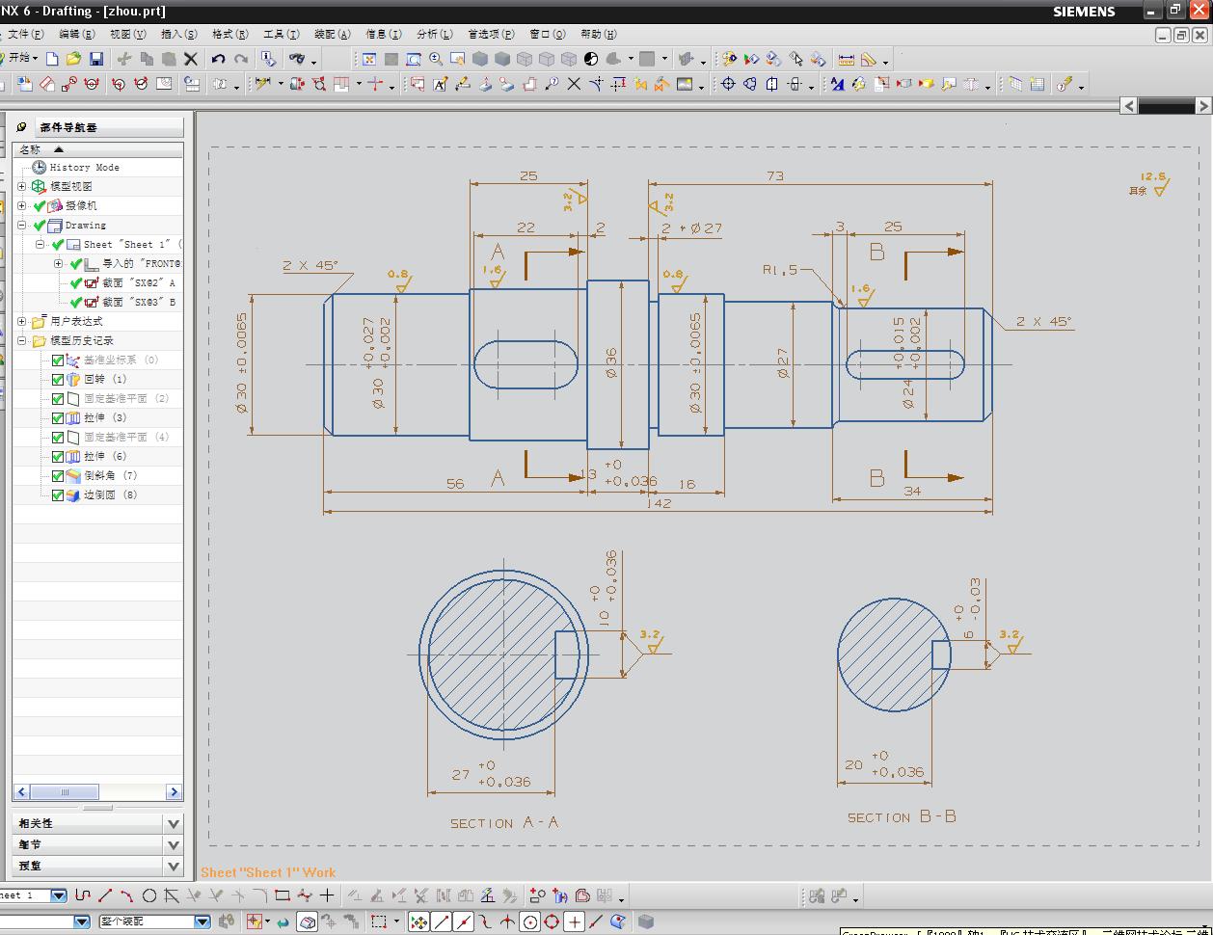Click the Open folder icon
Image resolution: width=1213 pixels, height=935 pixels.
point(73,59)
